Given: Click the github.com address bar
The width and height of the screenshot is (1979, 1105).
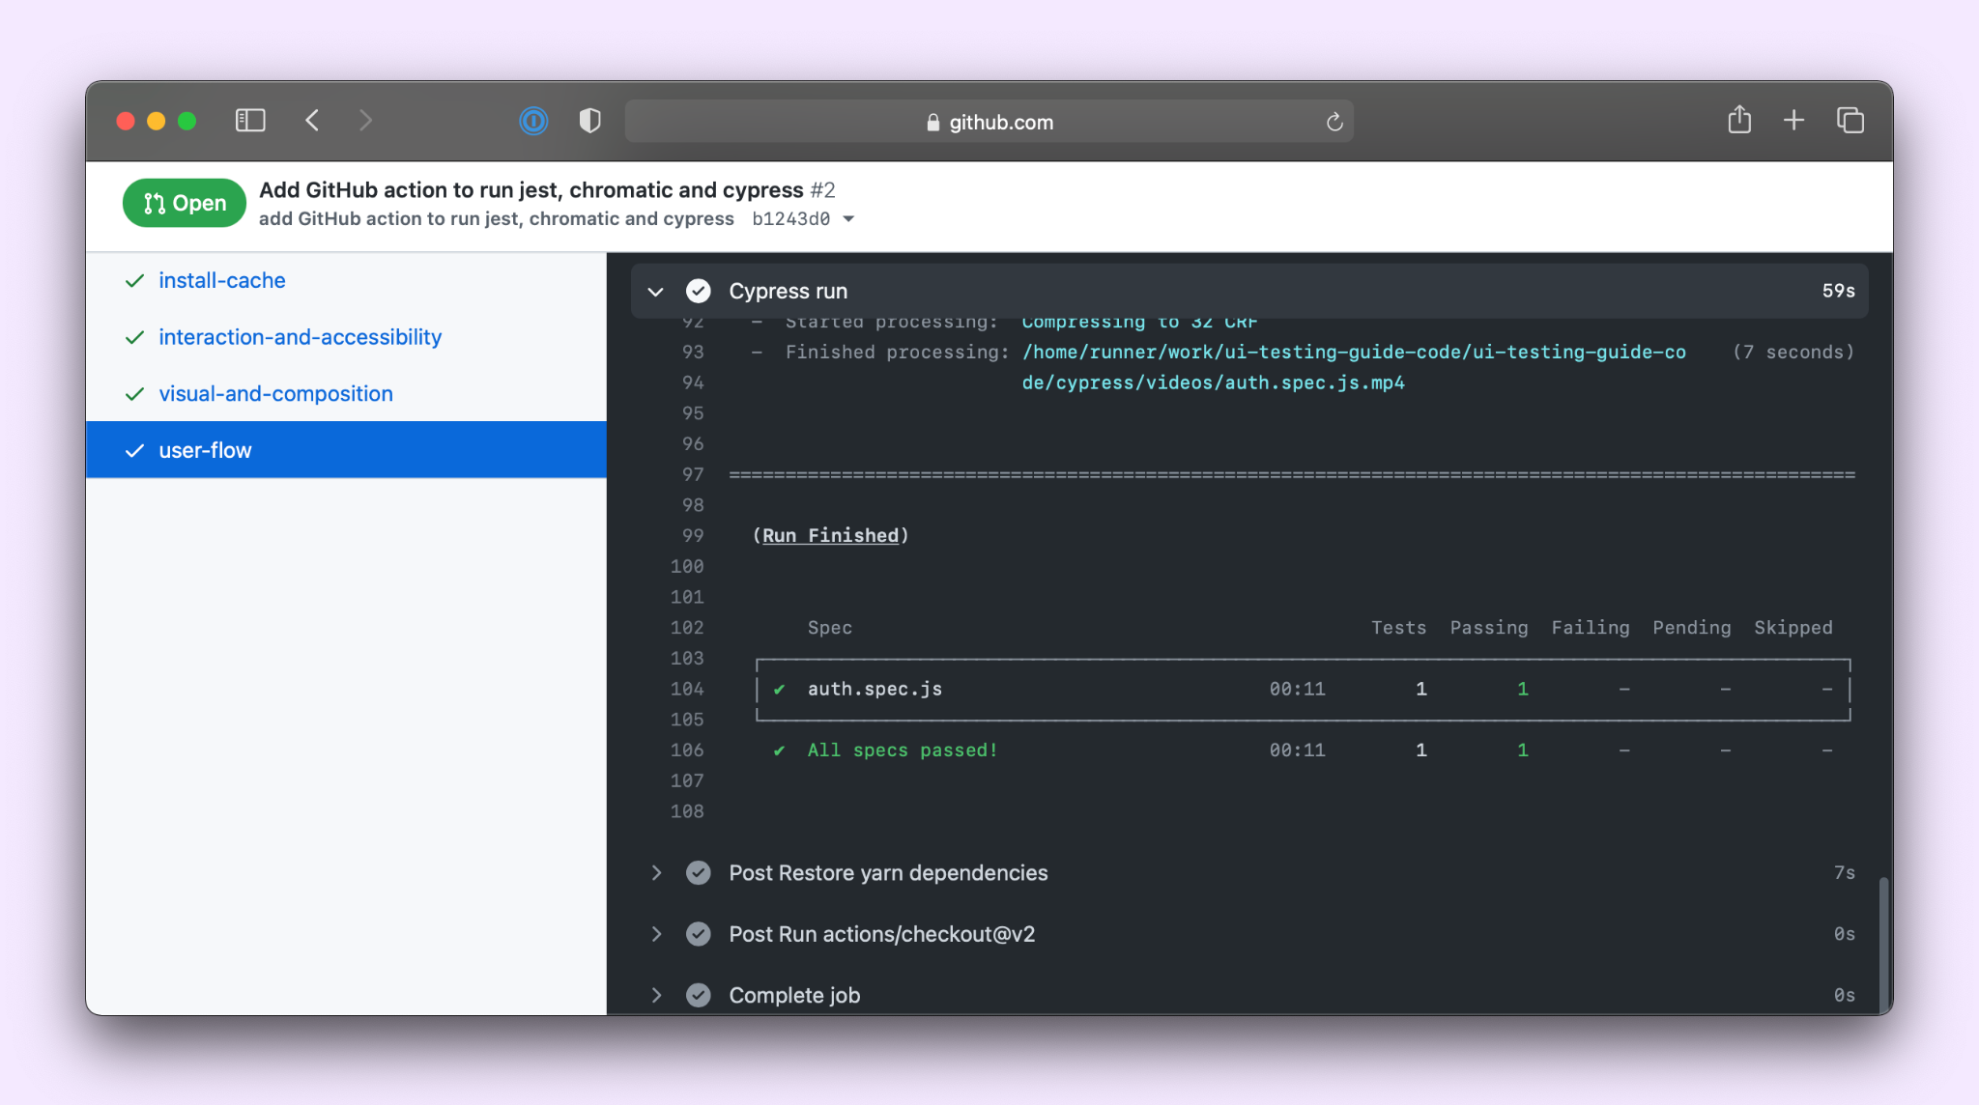Looking at the screenshot, I should point(989,122).
